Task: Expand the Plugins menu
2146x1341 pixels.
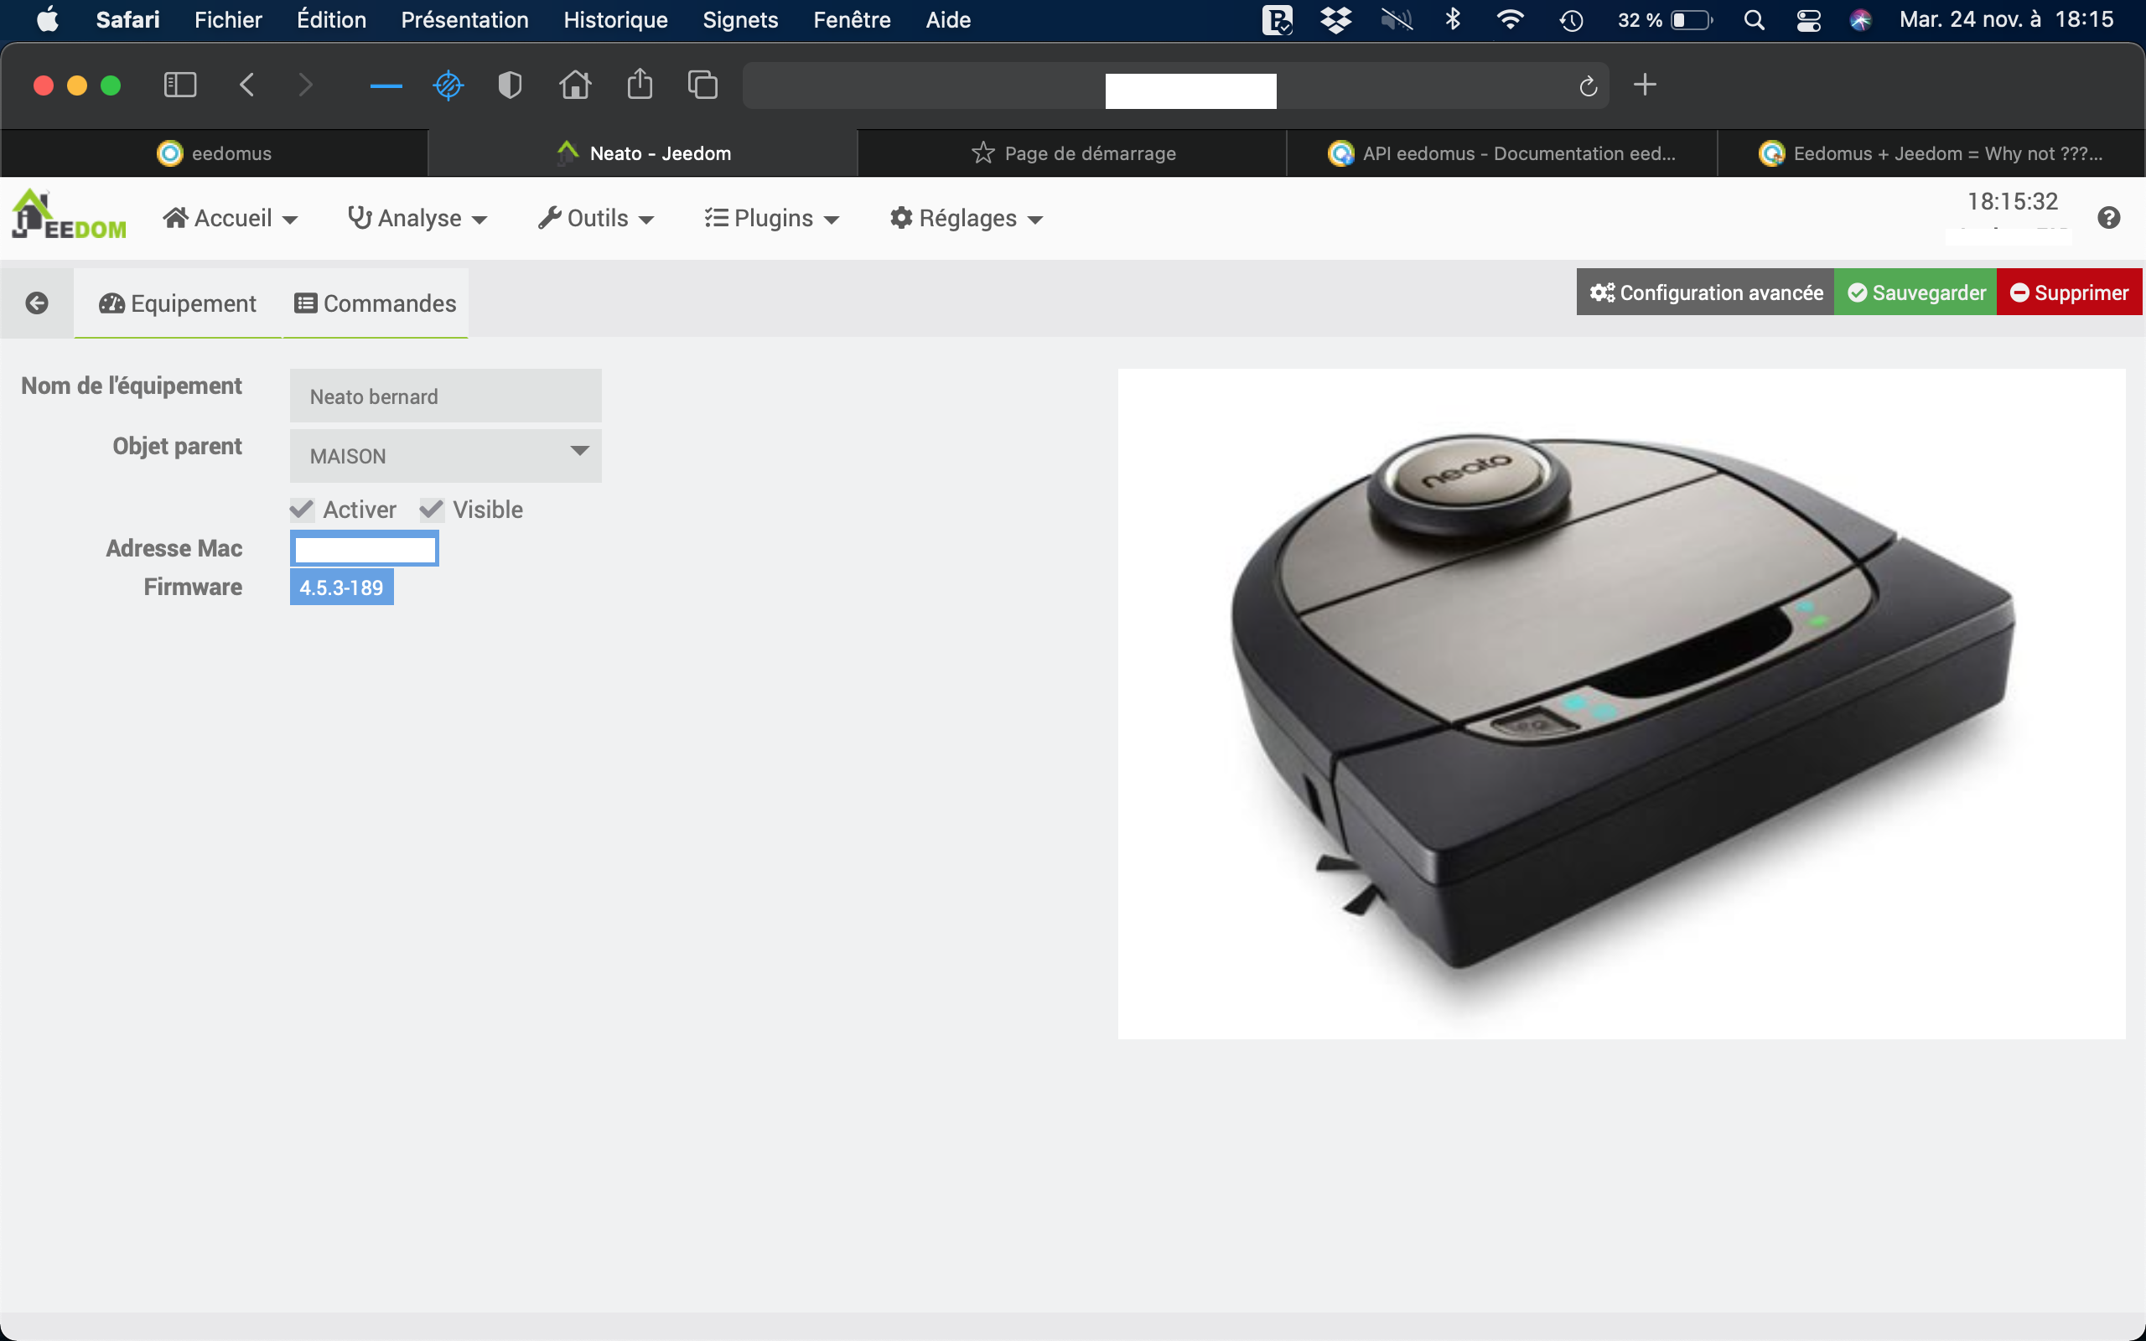Action: (x=771, y=218)
